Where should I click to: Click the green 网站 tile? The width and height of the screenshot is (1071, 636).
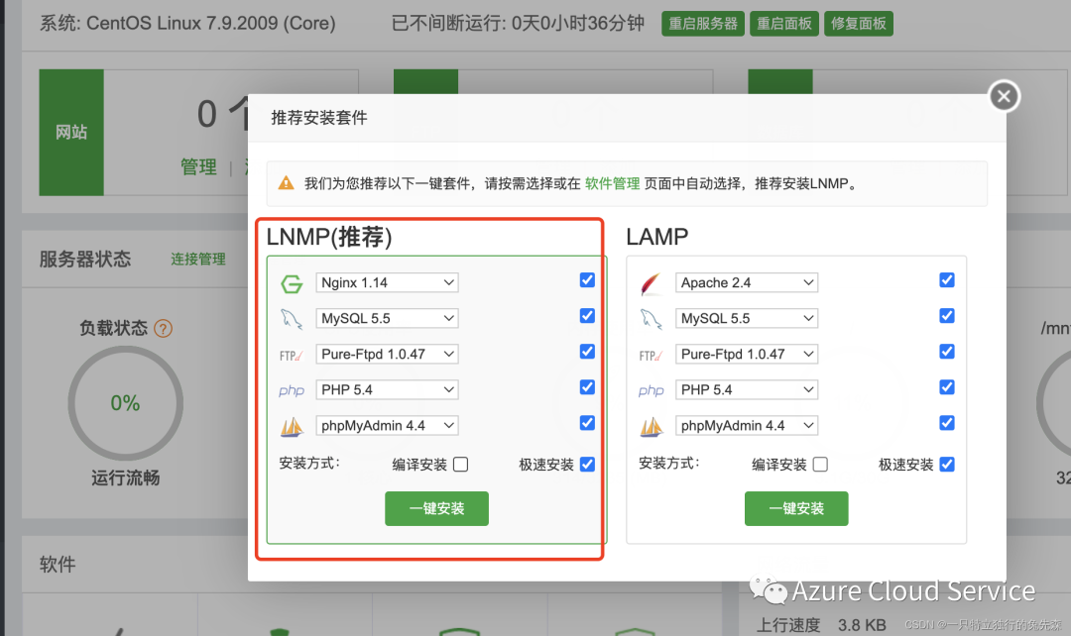(71, 133)
